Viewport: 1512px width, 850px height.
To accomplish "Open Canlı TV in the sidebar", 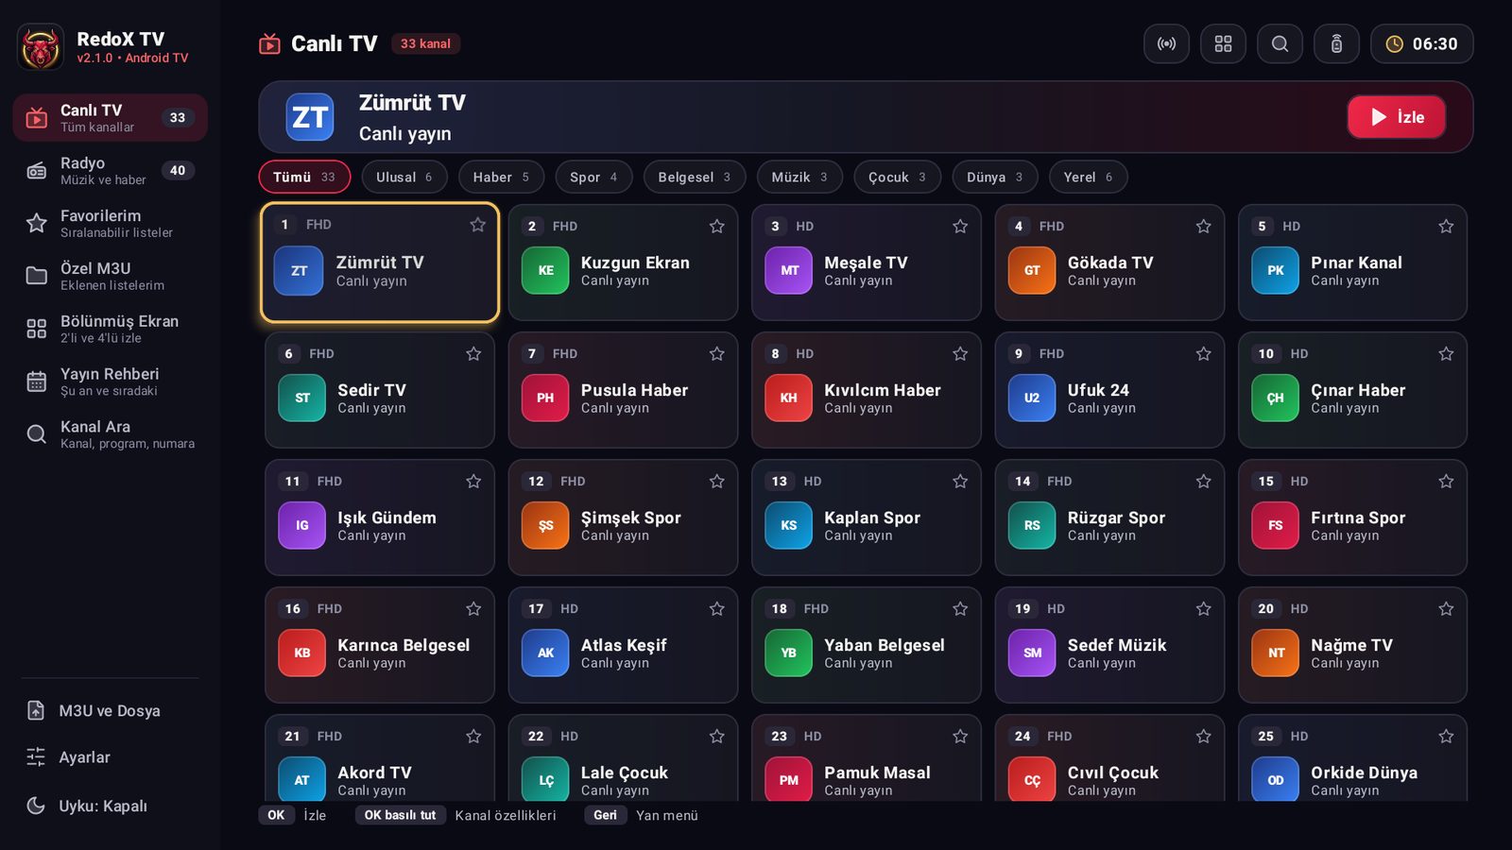I will coord(110,118).
